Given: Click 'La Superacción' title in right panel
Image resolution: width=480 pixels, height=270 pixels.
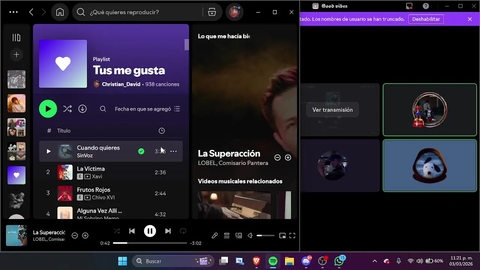Looking at the screenshot, I should pyautogui.click(x=229, y=153).
